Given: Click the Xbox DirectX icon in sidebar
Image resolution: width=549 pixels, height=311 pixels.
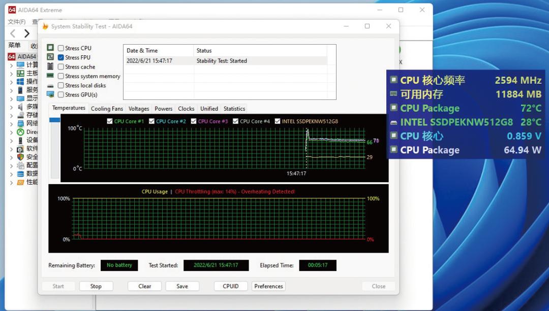Looking at the screenshot, I should [20, 132].
